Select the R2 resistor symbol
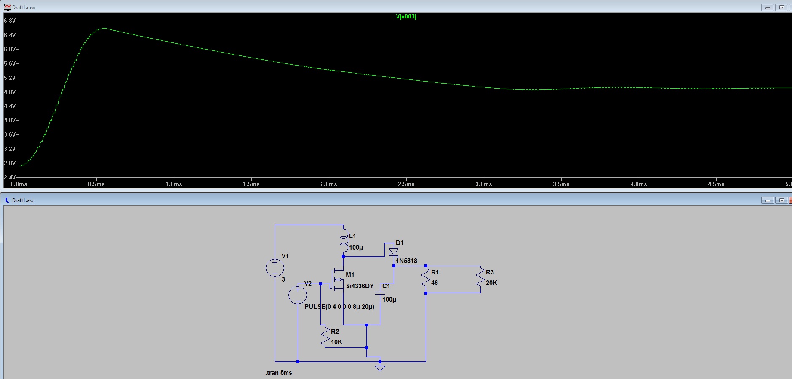 (325, 337)
